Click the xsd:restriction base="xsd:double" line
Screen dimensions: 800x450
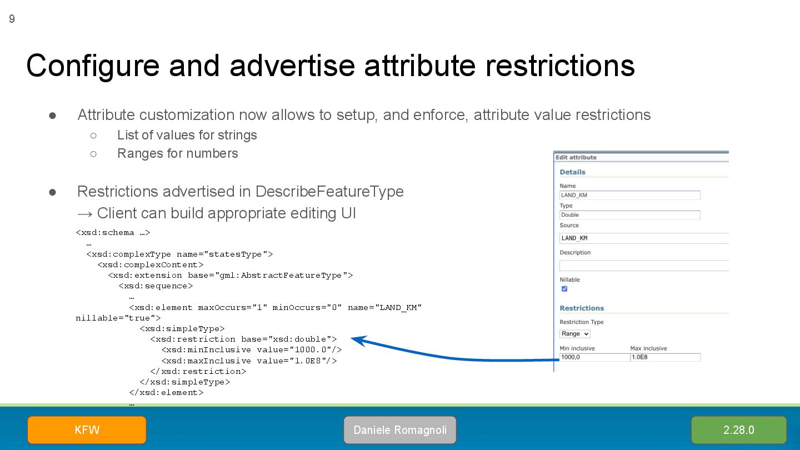click(244, 339)
